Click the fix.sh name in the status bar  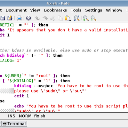pyautogui.click(x=40, y=116)
